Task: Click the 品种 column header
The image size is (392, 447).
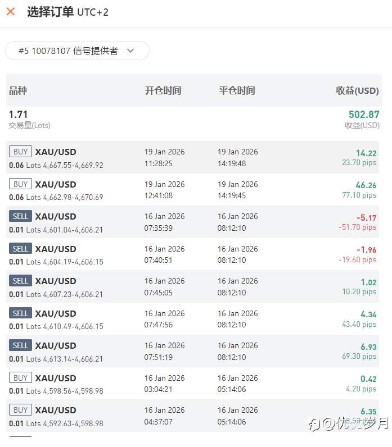Action: tap(18, 90)
